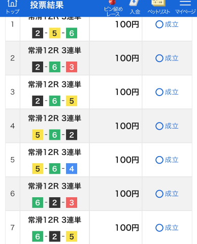Screen dimensions: 197x244
Task: Click the 成立 circle icon in row 7
Action: pos(159,228)
